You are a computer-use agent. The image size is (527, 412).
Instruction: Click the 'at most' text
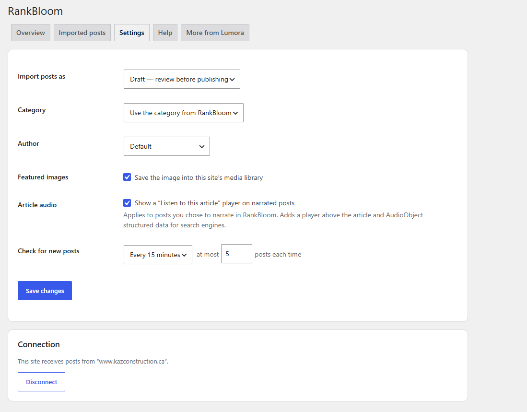pos(207,254)
